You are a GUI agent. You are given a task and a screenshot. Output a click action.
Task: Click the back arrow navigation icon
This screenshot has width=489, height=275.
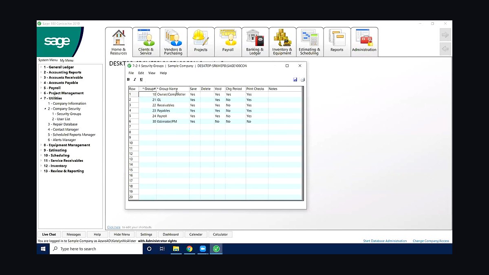pos(445,49)
